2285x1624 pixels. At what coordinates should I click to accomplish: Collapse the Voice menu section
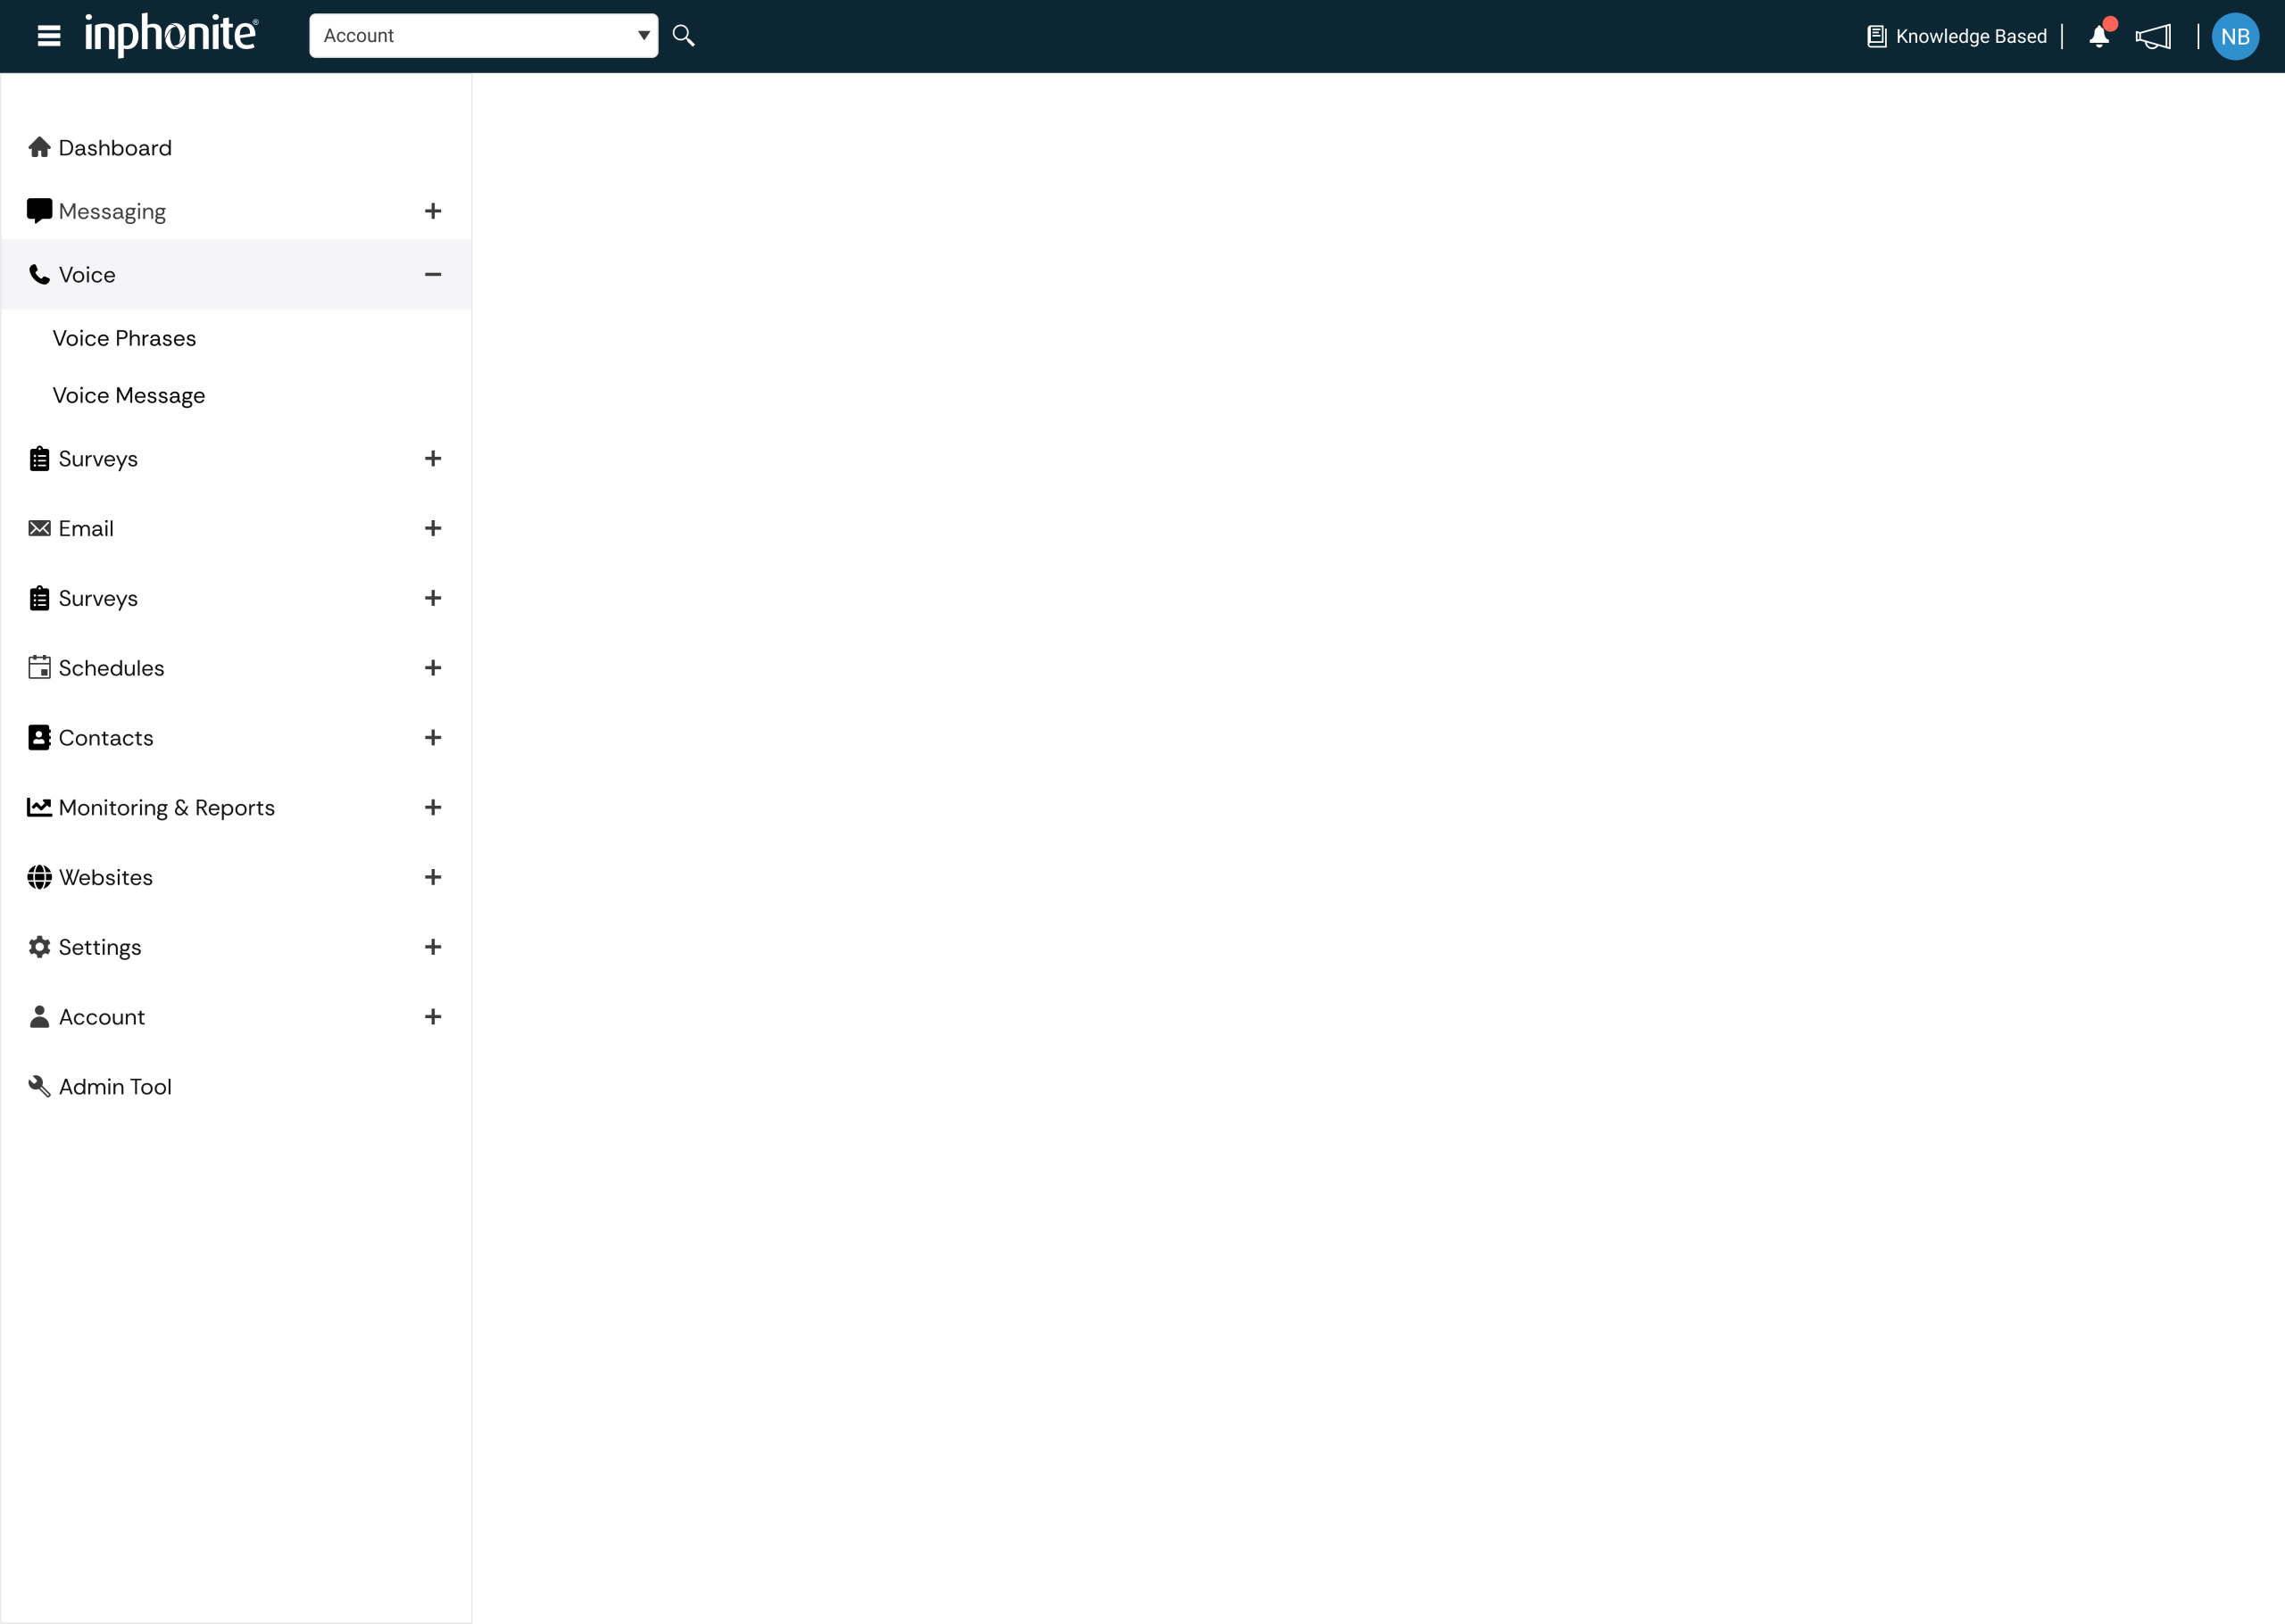pyautogui.click(x=433, y=275)
